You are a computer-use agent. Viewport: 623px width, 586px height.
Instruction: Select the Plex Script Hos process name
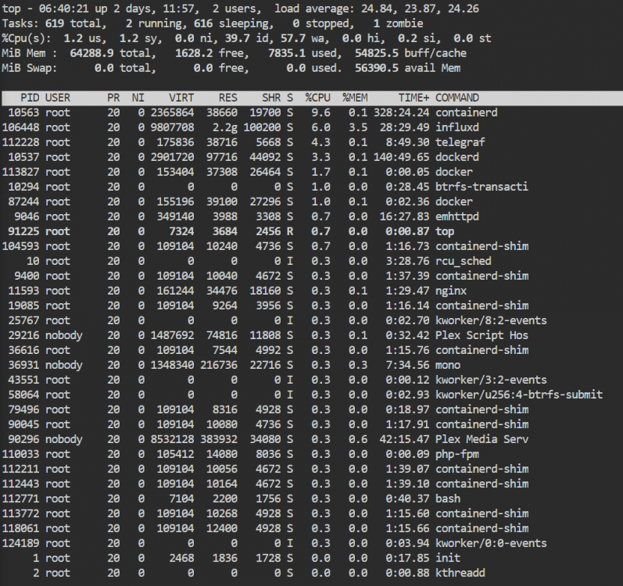coord(482,335)
